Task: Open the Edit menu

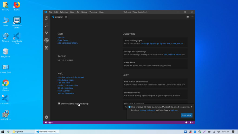Action: [x=56, y=12]
